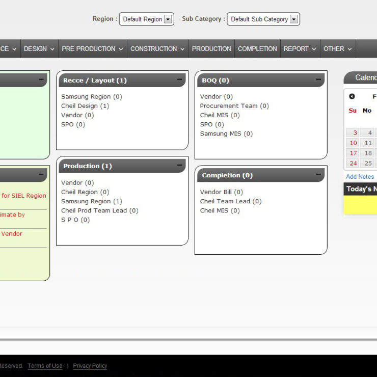
Task: Click the Add Notes link
Action: tap(360, 177)
